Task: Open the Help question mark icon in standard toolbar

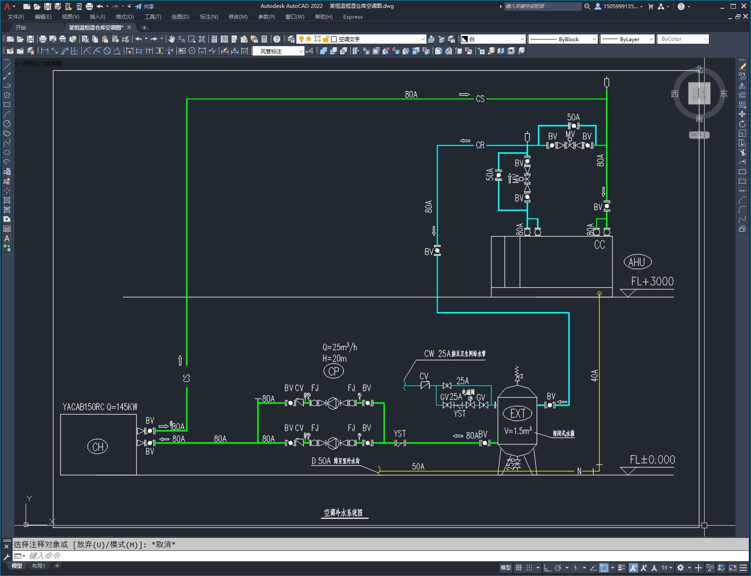Action: (x=277, y=39)
